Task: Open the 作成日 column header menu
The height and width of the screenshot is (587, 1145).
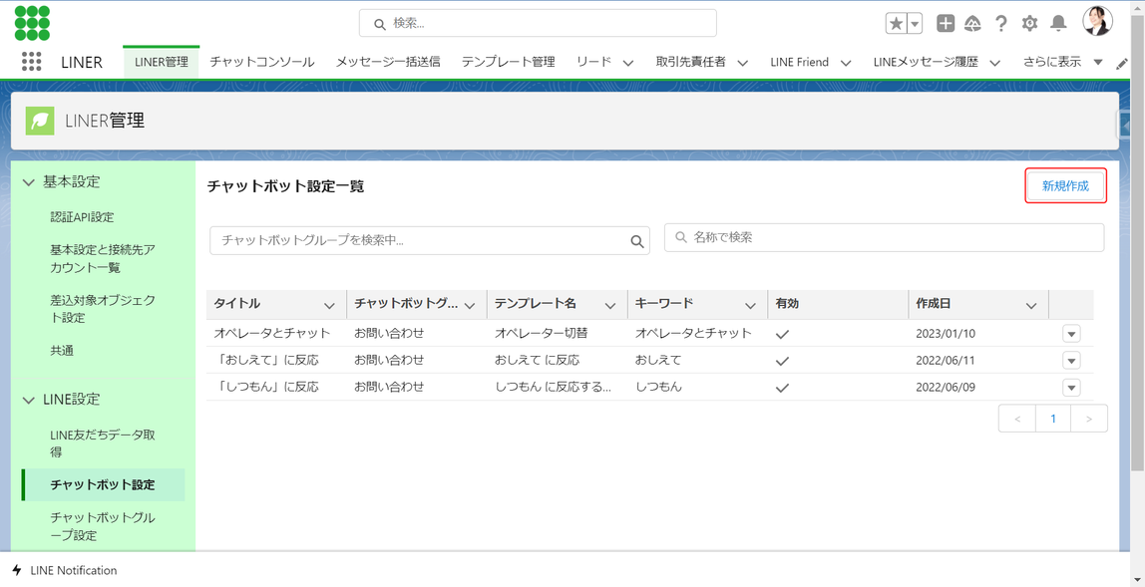Action: 1031,305
